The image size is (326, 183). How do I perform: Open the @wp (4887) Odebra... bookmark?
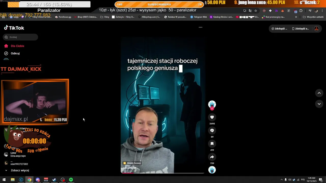click(86, 17)
